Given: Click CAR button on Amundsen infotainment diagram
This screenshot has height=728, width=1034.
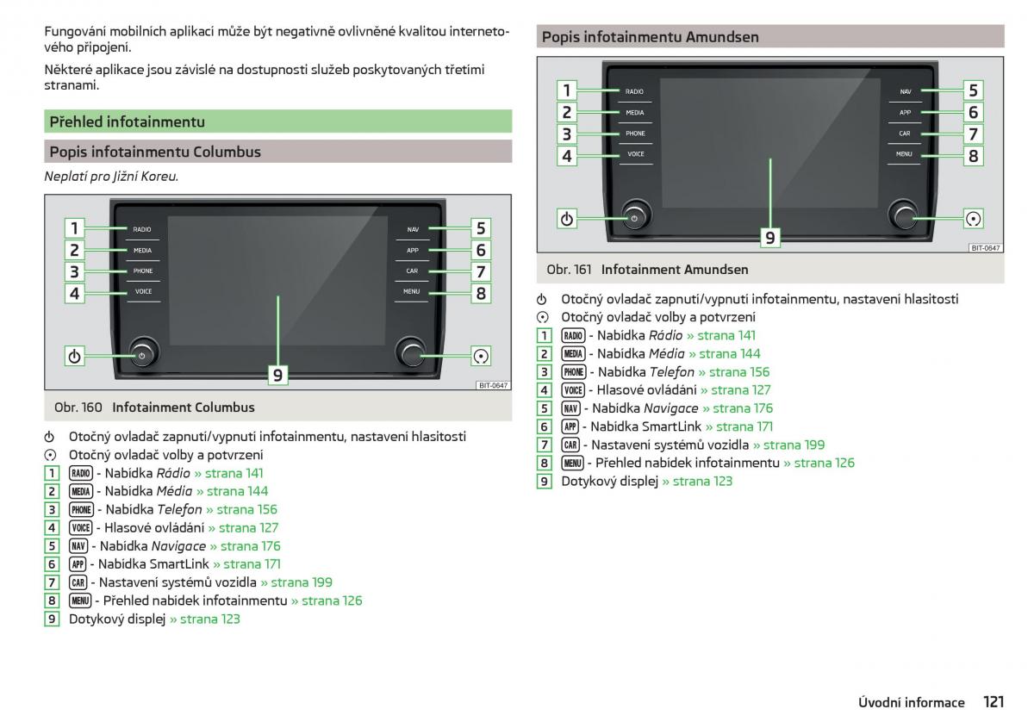Looking at the screenshot, I should point(905,134).
